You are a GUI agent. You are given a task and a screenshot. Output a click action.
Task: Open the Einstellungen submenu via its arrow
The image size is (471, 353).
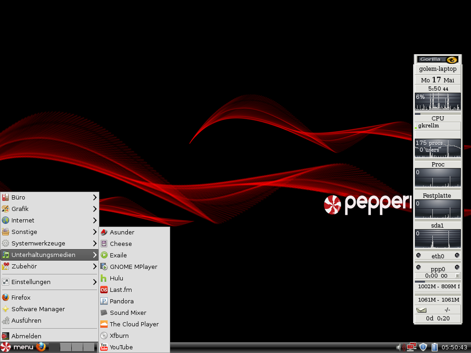(95, 282)
